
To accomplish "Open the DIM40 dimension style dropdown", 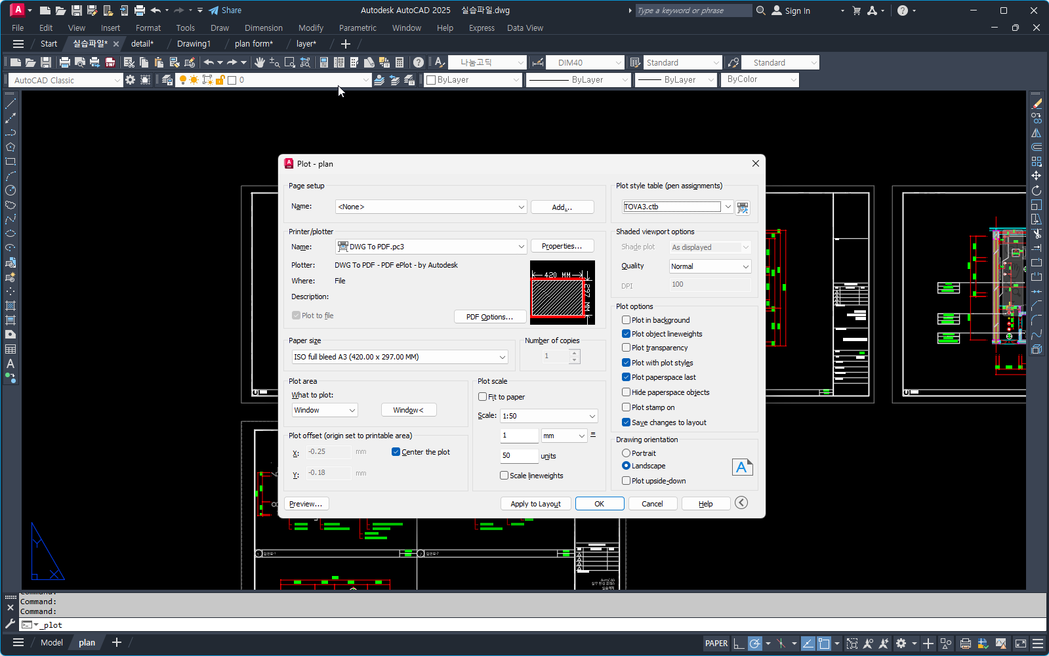I will 585,62.
